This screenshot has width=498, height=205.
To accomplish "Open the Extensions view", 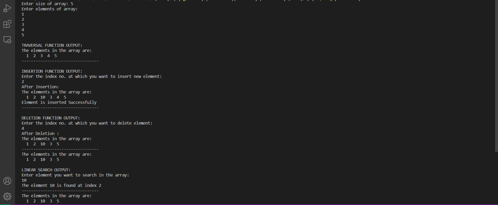I will [7, 24].
